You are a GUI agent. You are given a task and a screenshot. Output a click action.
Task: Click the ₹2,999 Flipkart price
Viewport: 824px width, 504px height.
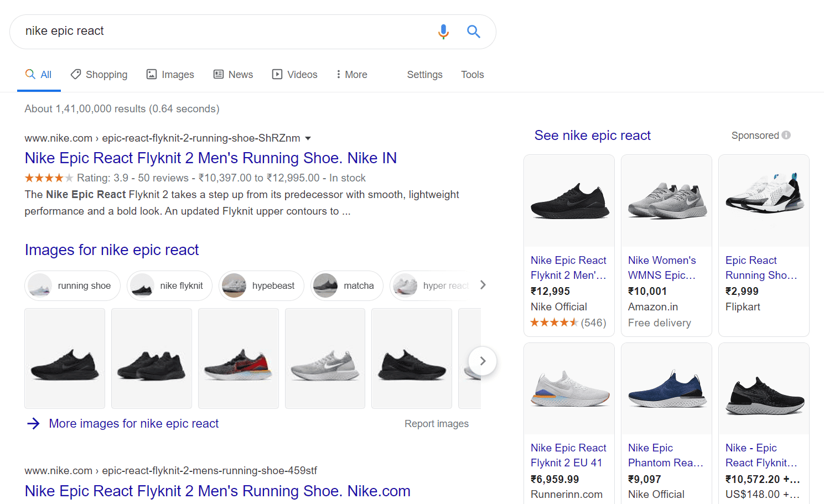click(742, 292)
